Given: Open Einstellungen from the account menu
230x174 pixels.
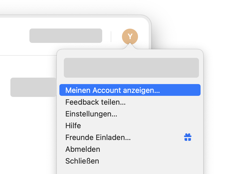Looking at the screenshot, I should (130, 114).
